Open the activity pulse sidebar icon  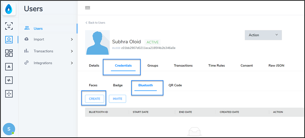coord(9,80)
